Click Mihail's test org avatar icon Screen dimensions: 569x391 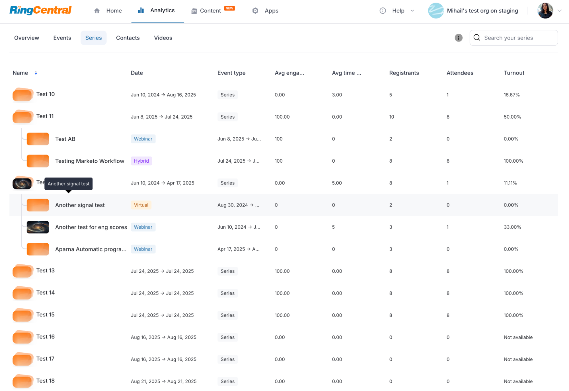[x=436, y=11]
